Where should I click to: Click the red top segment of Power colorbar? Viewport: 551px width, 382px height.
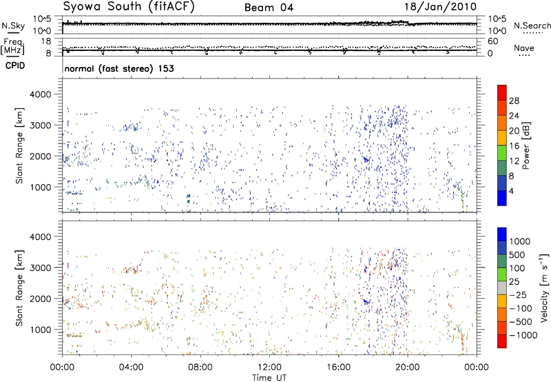[502, 92]
